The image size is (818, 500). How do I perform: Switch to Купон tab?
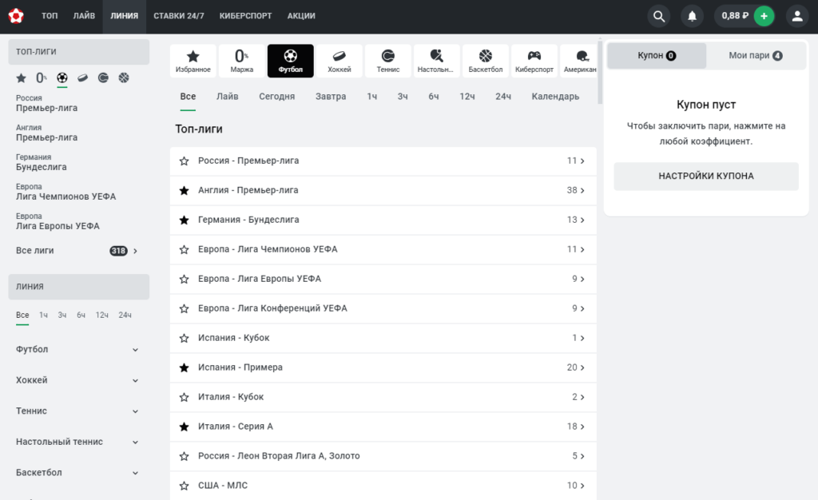coord(657,56)
